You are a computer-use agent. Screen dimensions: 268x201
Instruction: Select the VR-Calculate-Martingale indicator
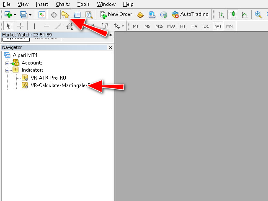click(x=62, y=85)
